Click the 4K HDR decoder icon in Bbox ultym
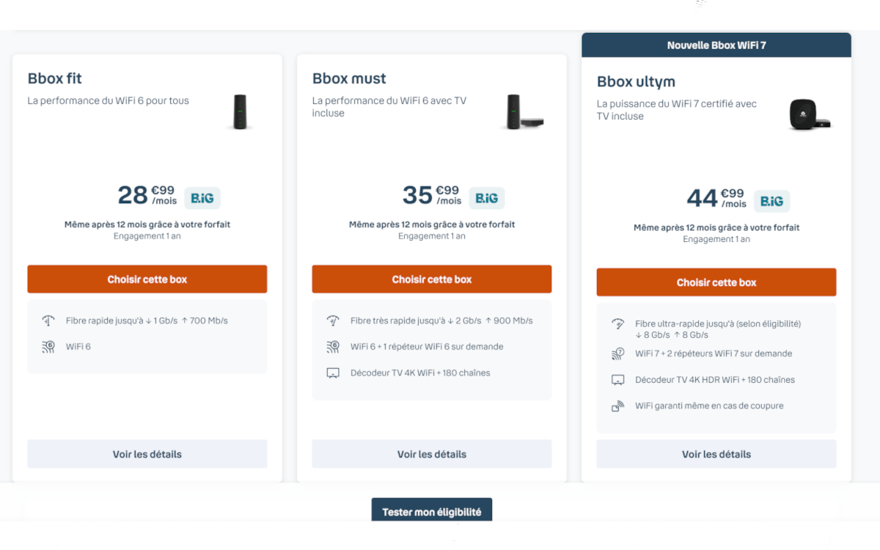The width and height of the screenshot is (880, 550). click(617, 380)
